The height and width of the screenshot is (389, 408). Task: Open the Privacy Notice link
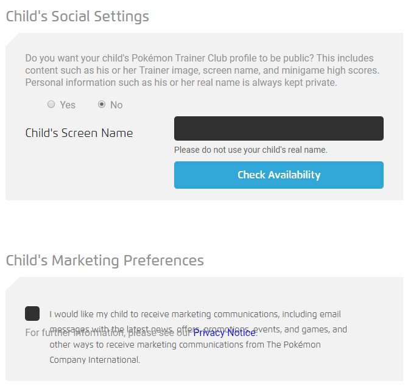click(x=224, y=332)
